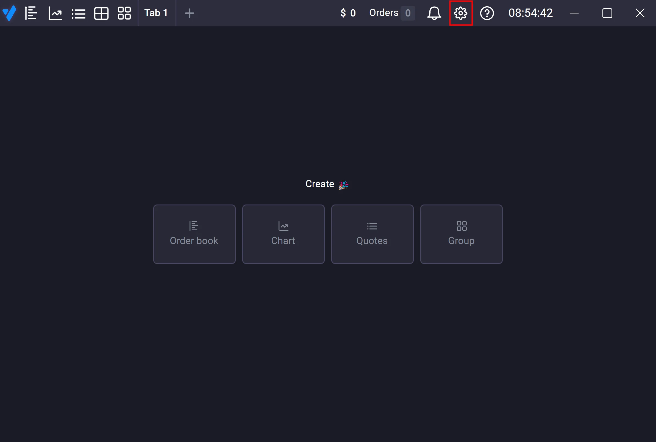Open settings with the gear icon

pos(460,13)
